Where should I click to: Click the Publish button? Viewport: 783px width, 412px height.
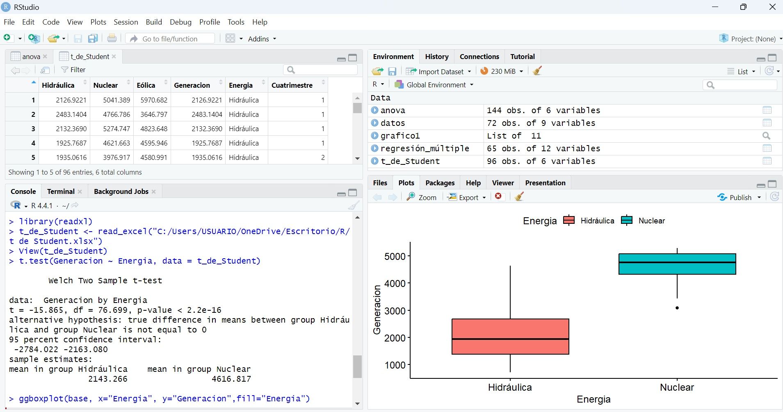735,198
